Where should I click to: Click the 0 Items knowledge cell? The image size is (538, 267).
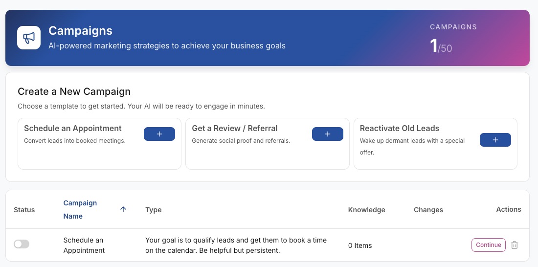click(360, 245)
